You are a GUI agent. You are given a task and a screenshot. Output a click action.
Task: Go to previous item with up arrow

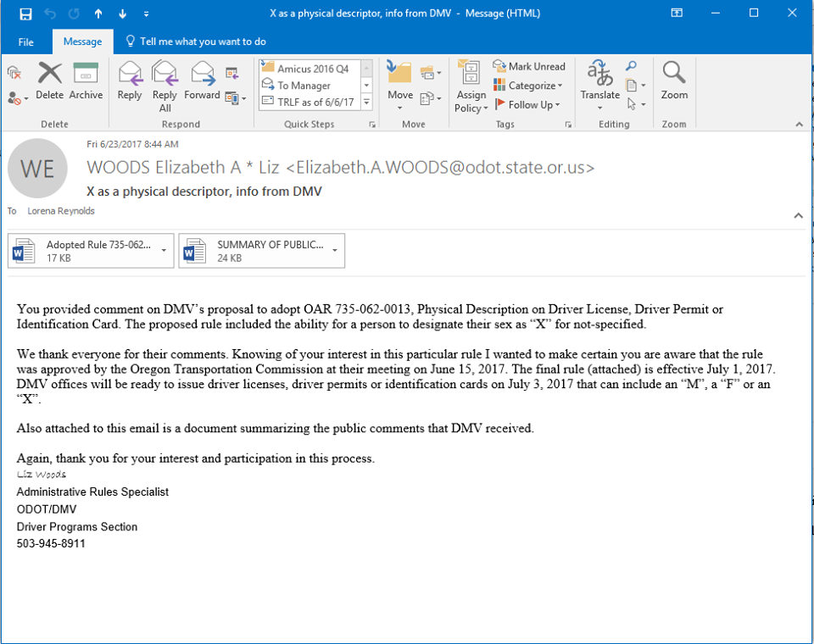[x=98, y=14]
